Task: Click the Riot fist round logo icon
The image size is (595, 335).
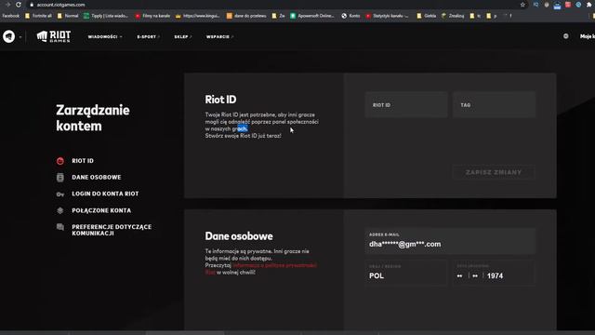Action: pos(8,36)
